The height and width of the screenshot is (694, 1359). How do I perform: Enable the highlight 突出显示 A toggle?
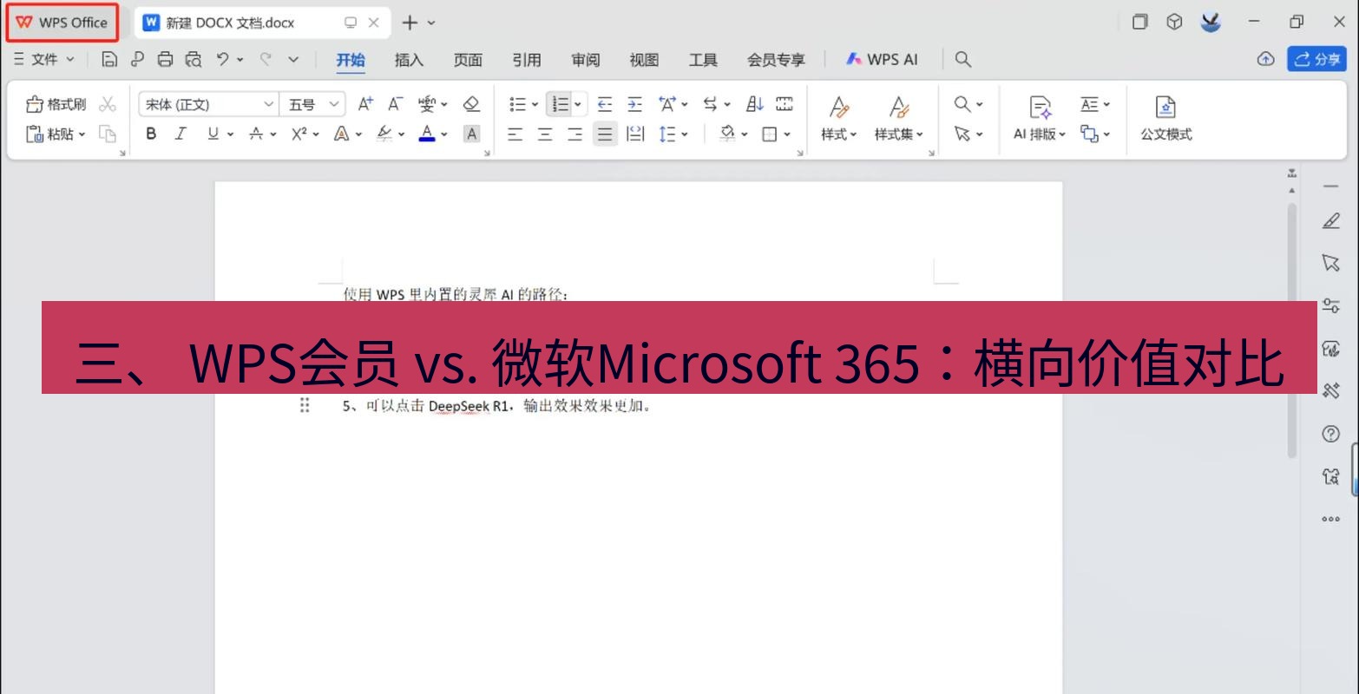(471, 134)
